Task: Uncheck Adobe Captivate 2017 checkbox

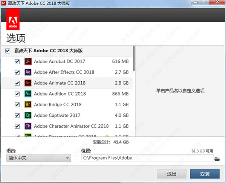Action: (x=17, y=116)
